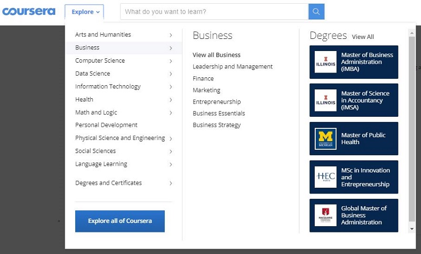
Task: Open MSc in Innovation and Entrepreneurship card
Action: coord(354,177)
